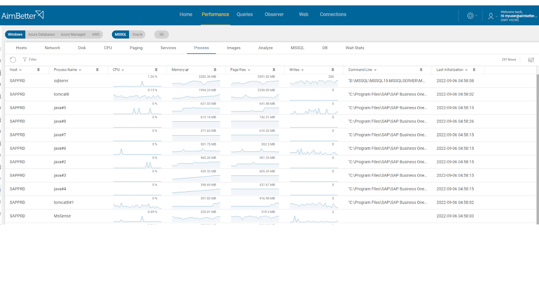539x286 pixels.
Task: Switch to the MSSQL tab
Action: [x=297, y=48]
